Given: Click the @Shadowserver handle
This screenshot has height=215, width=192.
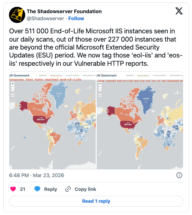Looking at the screenshot, I should [x=45, y=18].
